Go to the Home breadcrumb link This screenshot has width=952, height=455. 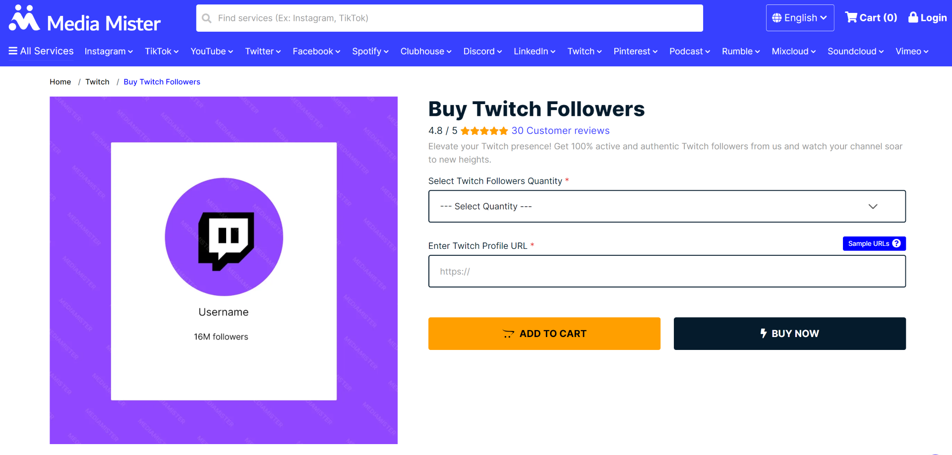click(x=60, y=82)
